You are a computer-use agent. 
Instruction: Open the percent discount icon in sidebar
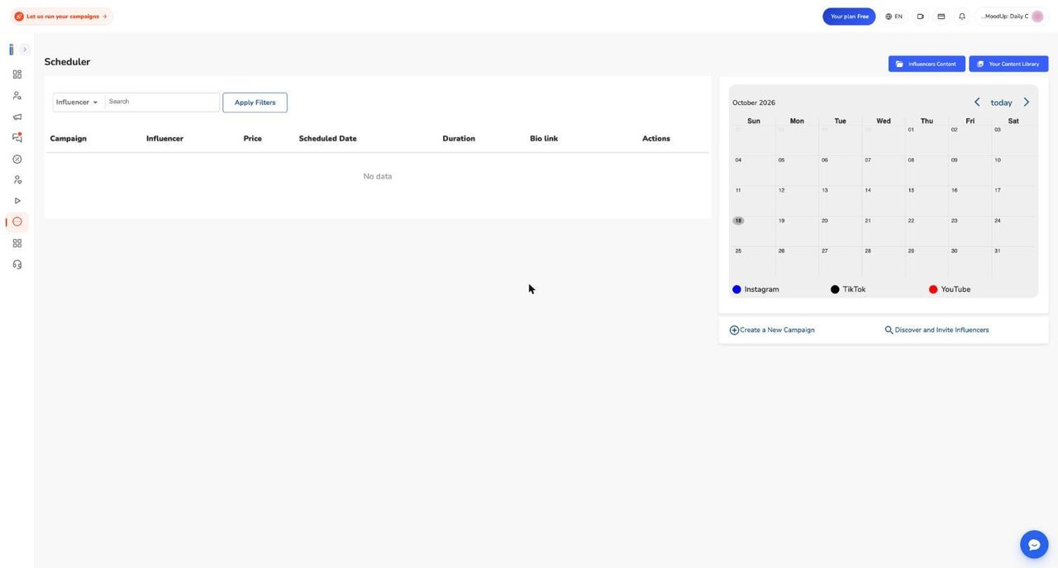17,159
